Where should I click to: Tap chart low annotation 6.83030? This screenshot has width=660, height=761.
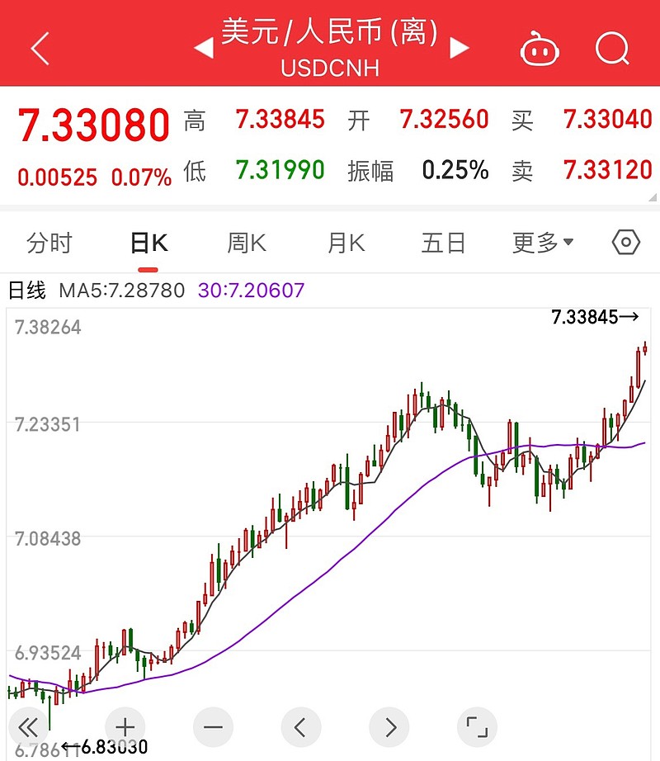[x=114, y=747]
